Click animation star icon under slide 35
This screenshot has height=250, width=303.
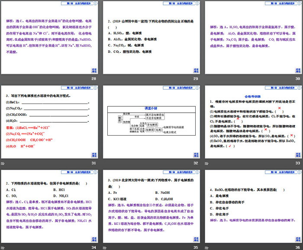tap(105, 248)
